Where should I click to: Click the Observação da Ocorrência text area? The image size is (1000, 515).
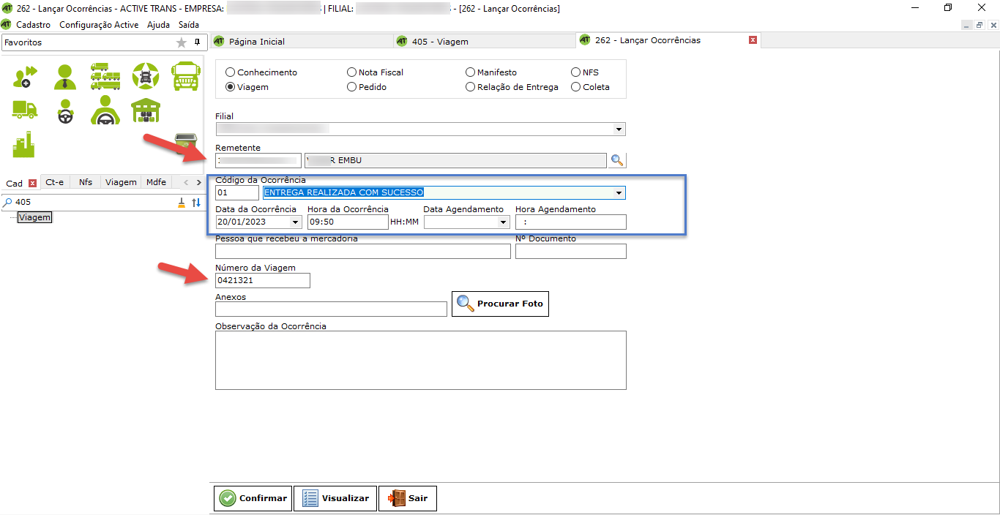pos(421,361)
